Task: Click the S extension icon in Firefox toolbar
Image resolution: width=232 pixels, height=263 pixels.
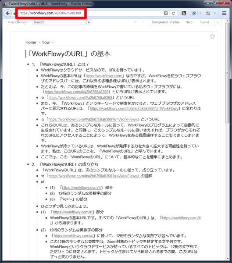Action: 184,13
